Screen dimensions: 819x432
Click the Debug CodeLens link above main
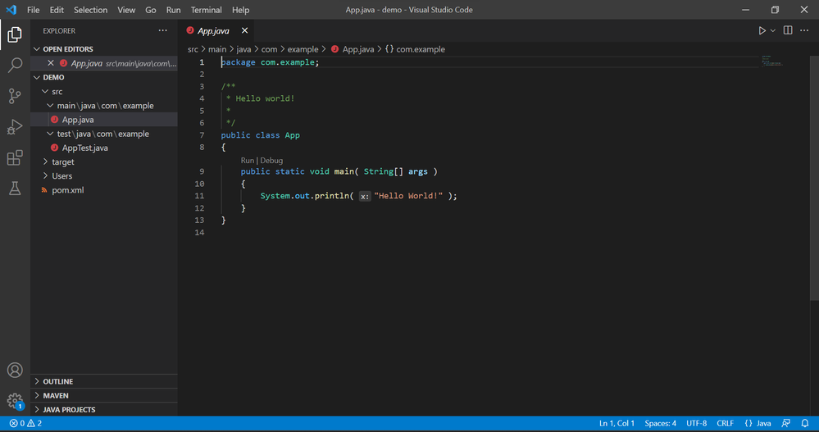[x=271, y=161]
